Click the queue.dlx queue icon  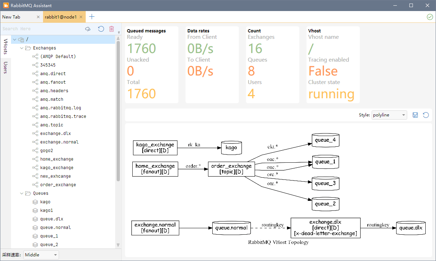click(x=35, y=219)
